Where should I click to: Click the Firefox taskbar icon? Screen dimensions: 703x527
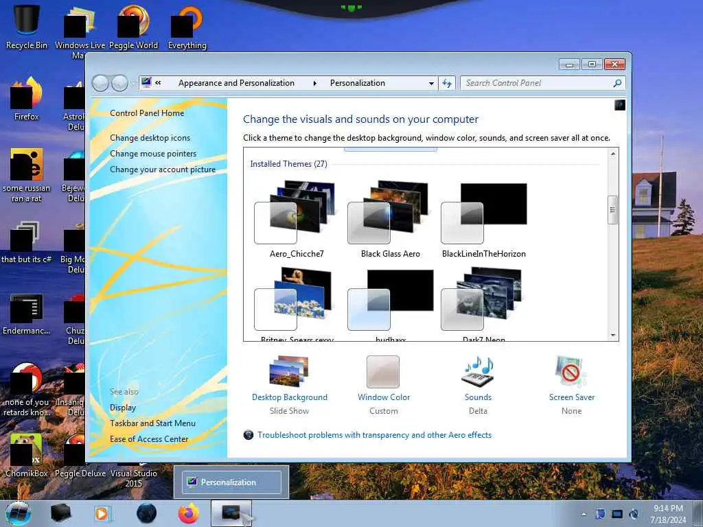tap(188, 513)
